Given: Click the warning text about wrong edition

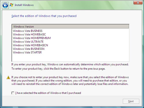Looking at the screenshot, I should click(x=70, y=81).
